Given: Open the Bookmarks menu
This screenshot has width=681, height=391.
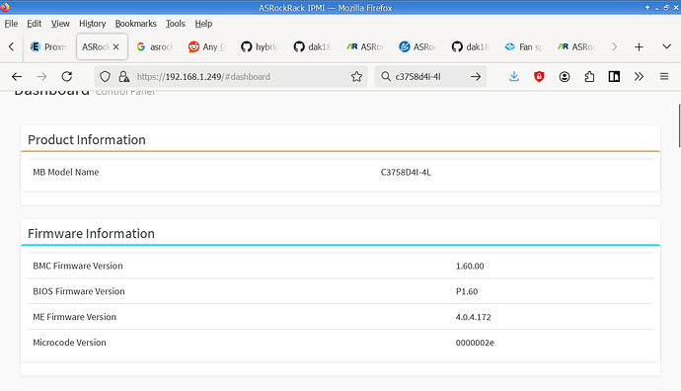Looking at the screenshot, I should (x=135, y=24).
